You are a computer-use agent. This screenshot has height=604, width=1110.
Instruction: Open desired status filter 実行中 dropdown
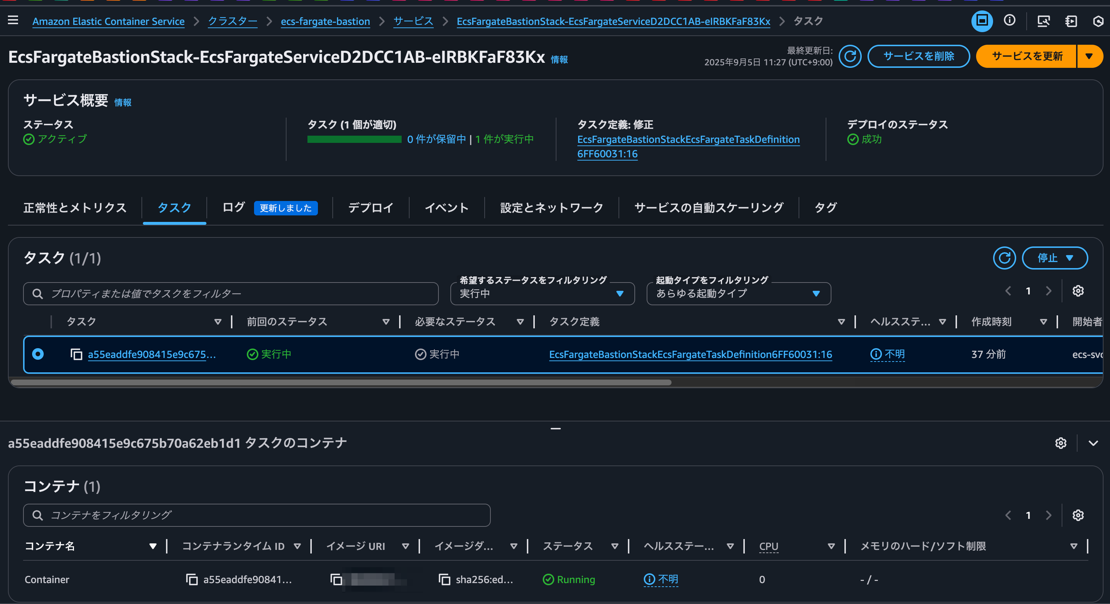(x=542, y=293)
